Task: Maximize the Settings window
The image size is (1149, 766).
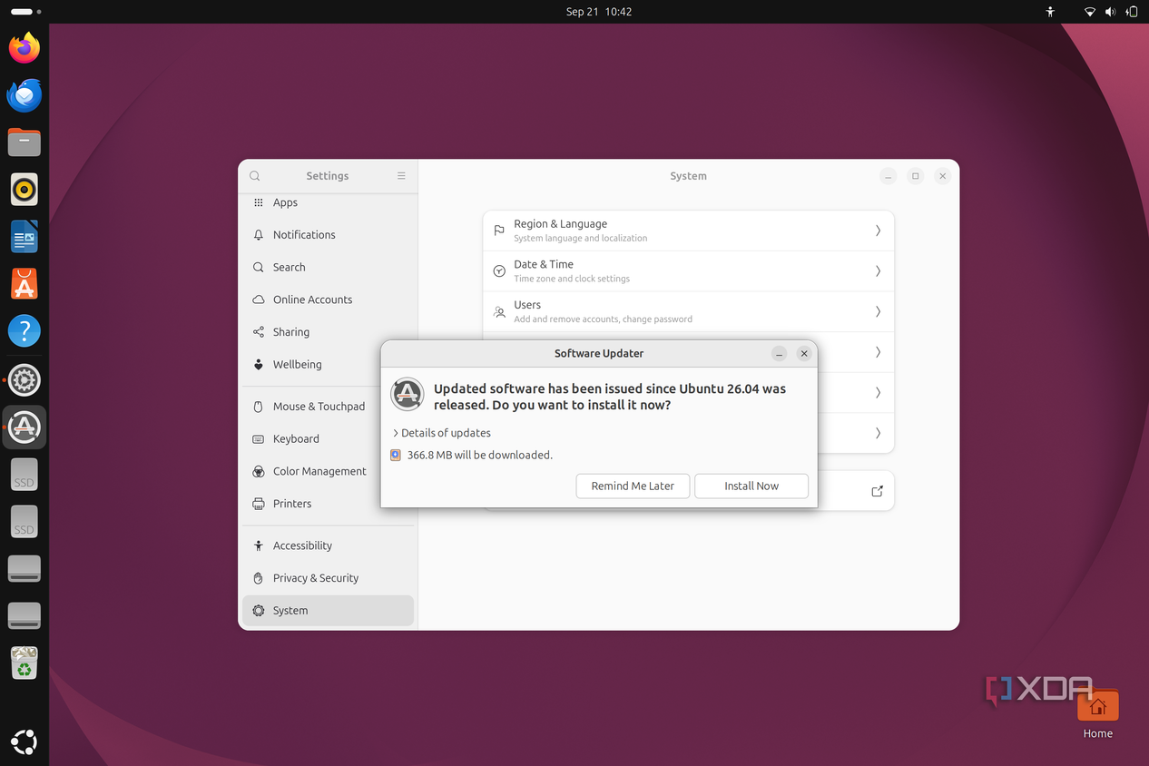Action: 916,176
